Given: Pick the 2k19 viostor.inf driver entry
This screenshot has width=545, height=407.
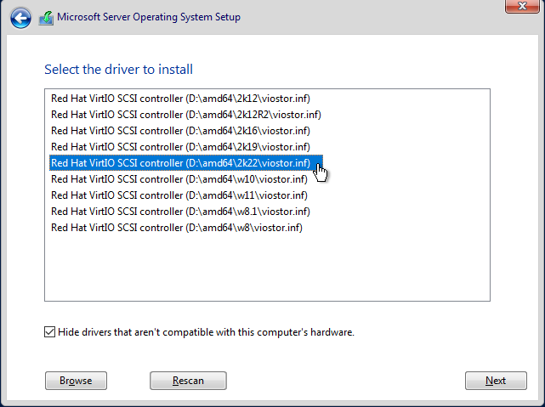Looking at the screenshot, I should (x=180, y=147).
